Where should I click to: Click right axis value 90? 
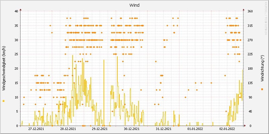pos(249,97)
